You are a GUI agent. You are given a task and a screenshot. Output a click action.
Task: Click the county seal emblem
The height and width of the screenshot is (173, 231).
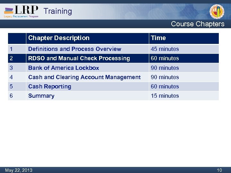point(217,12)
